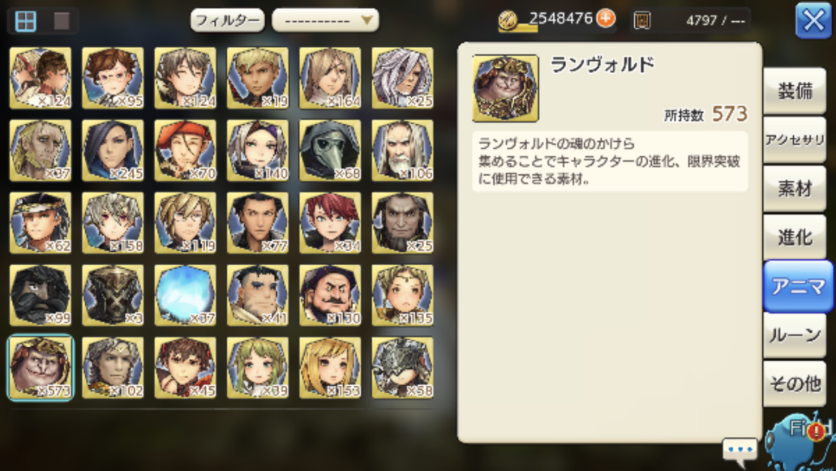
Task: Select the その他 others tab
Action: pos(794,383)
